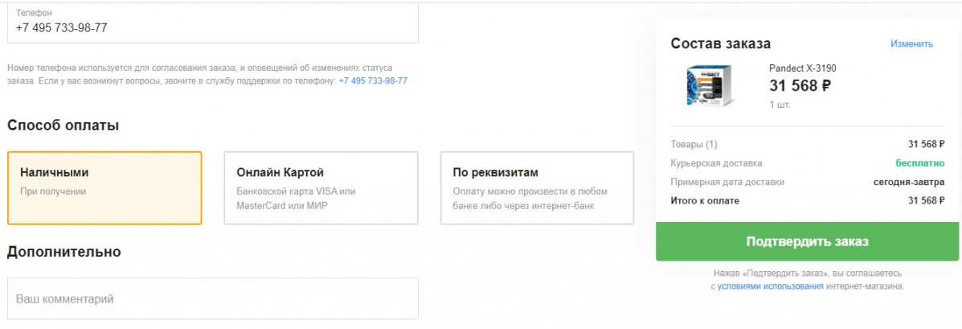Click the Примерная дата доставки label
Image resolution: width=962 pixels, height=329 pixels.
(x=727, y=183)
